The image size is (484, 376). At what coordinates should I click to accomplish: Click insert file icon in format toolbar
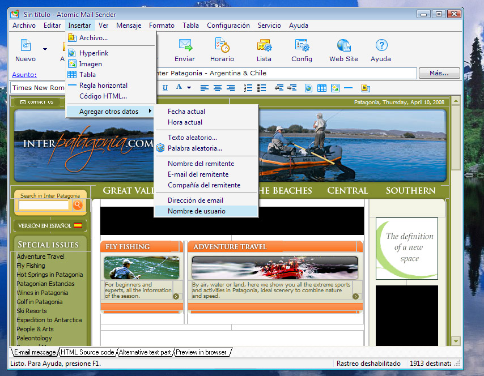(x=366, y=88)
